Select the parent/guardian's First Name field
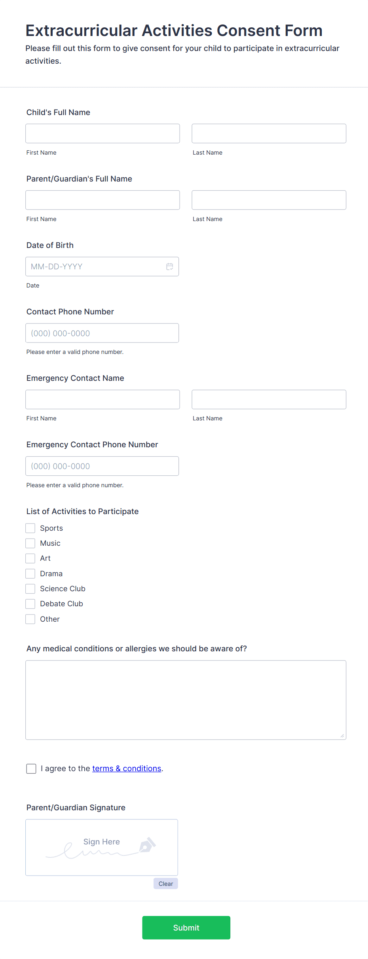Screen dimensions: 368x959 click(102, 200)
